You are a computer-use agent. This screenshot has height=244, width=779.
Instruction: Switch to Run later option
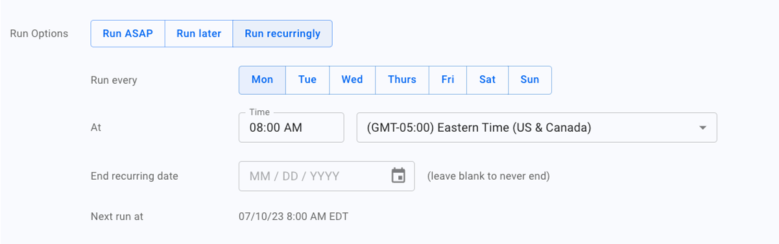point(199,34)
